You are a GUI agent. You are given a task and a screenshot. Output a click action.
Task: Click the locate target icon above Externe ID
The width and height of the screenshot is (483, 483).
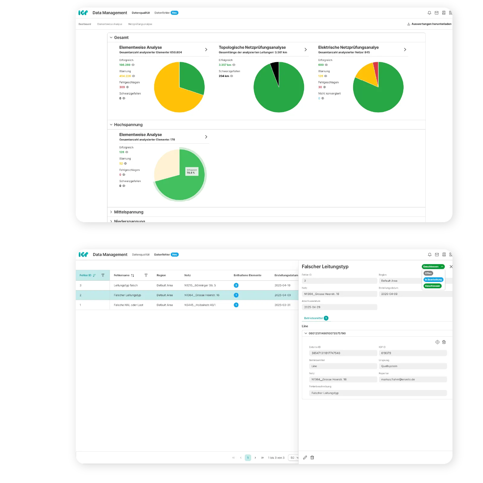[x=437, y=342]
